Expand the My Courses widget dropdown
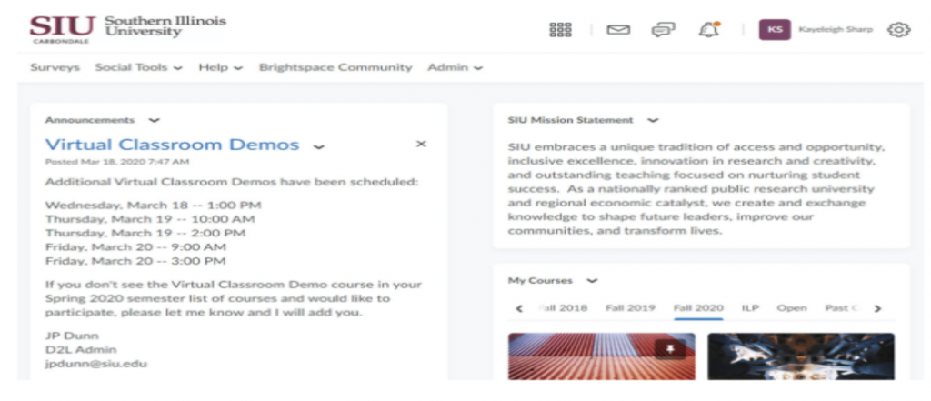This screenshot has height=401, width=931. [x=592, y=281]
